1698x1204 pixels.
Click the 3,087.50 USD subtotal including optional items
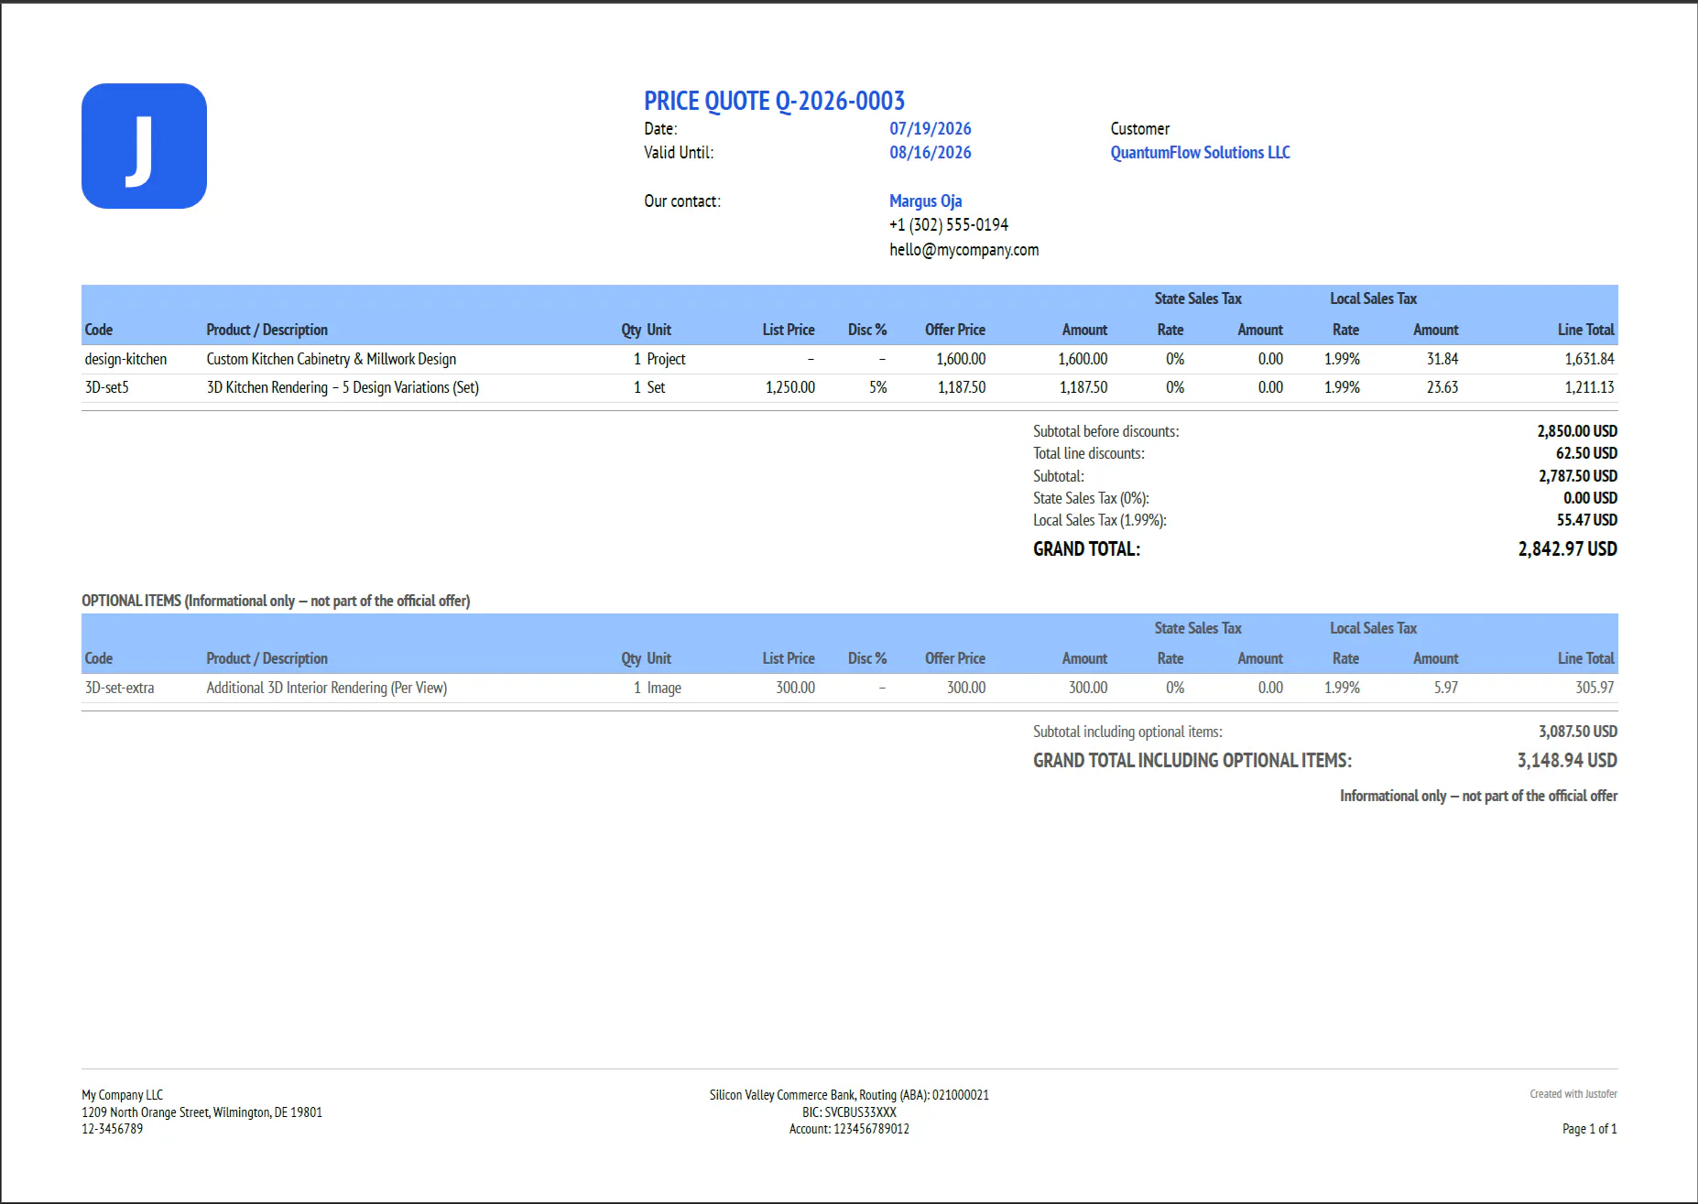[x=1577, y=732]
